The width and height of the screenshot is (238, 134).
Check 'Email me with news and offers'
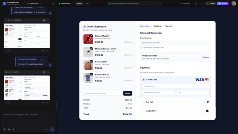pos(141,47)
